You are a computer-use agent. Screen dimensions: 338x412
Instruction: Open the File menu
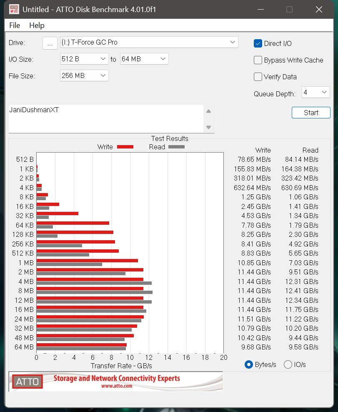pos(15,25)
